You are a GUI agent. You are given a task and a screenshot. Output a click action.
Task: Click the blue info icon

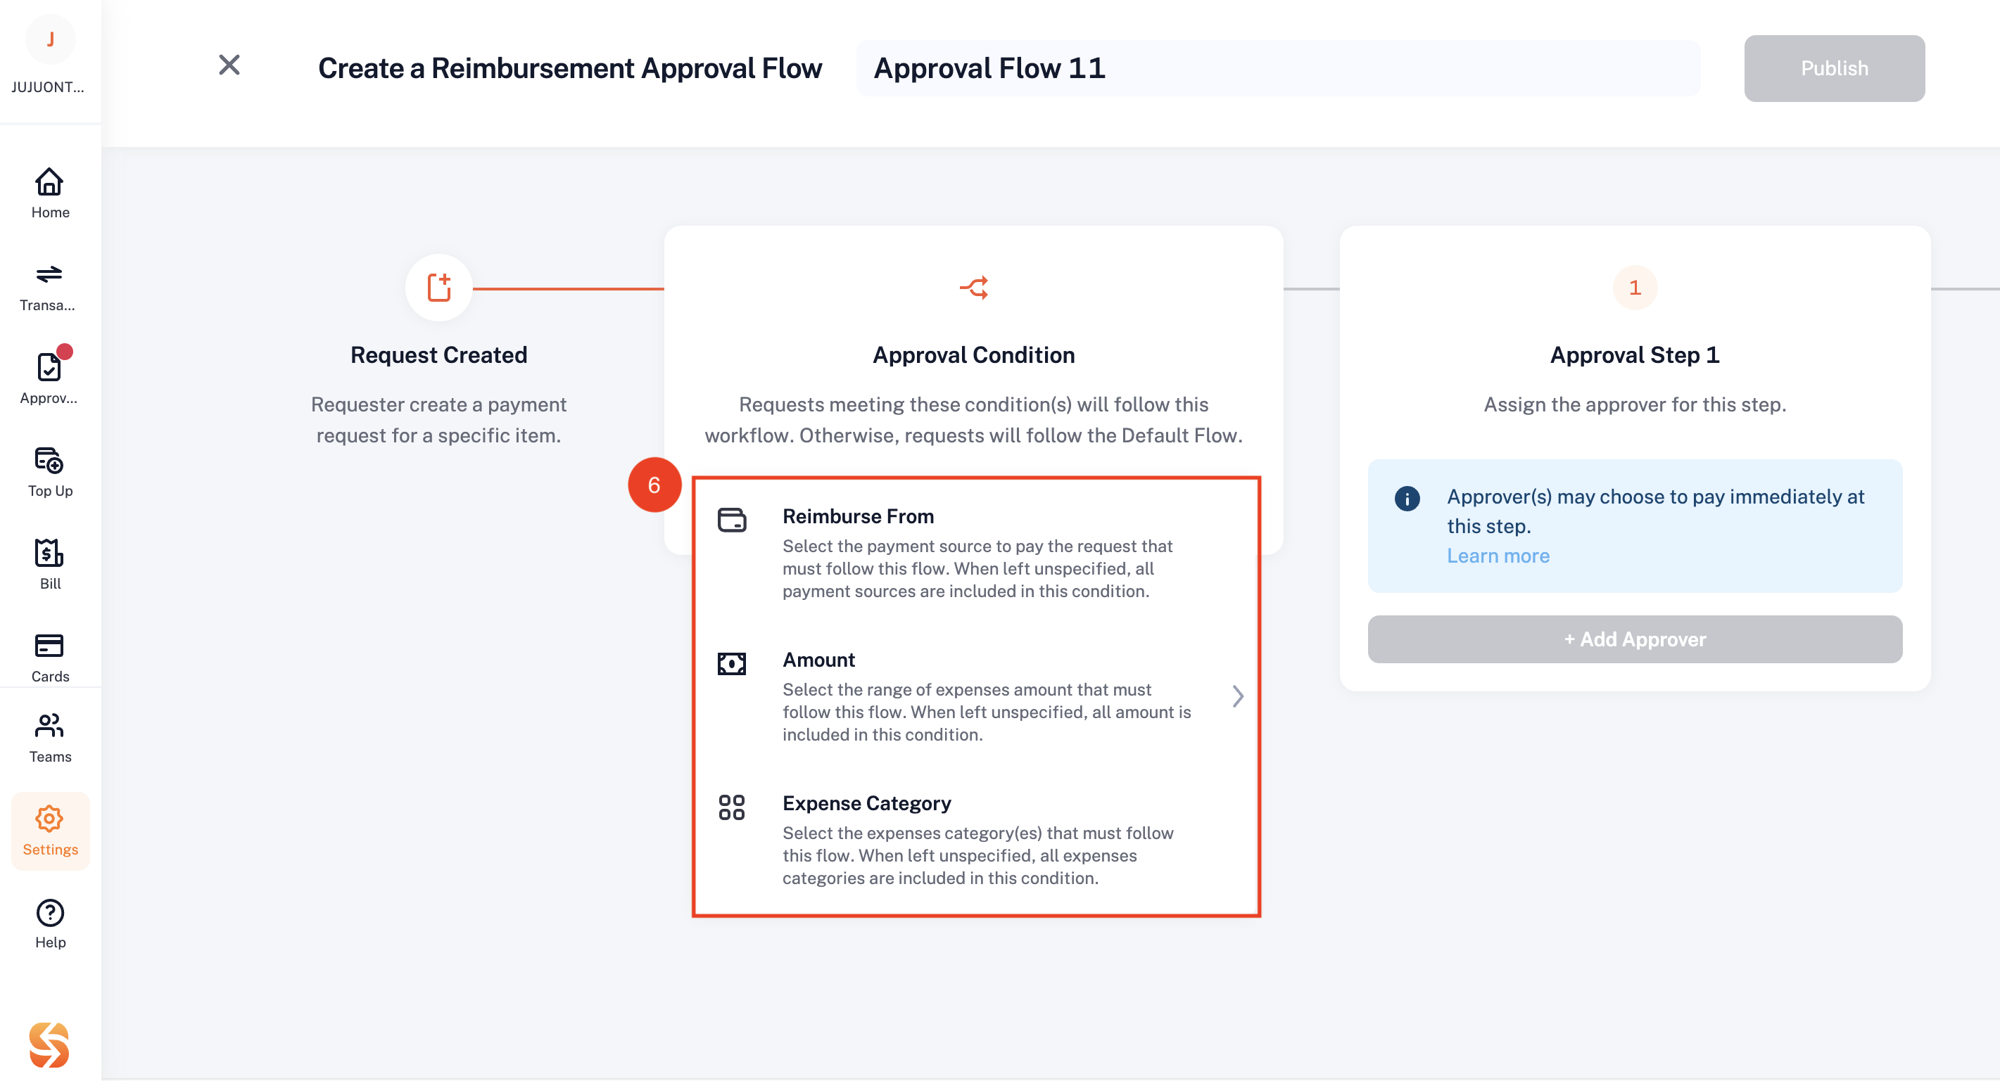pyautogui.click(x=1407, y=497)
